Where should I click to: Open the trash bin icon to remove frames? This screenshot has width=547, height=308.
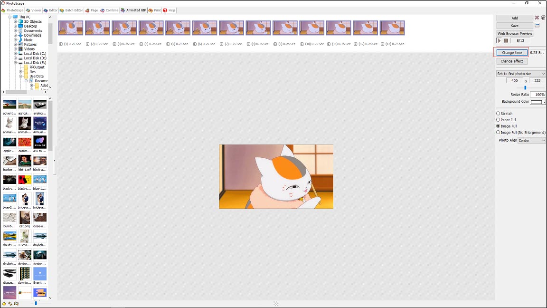pos(544,18)
